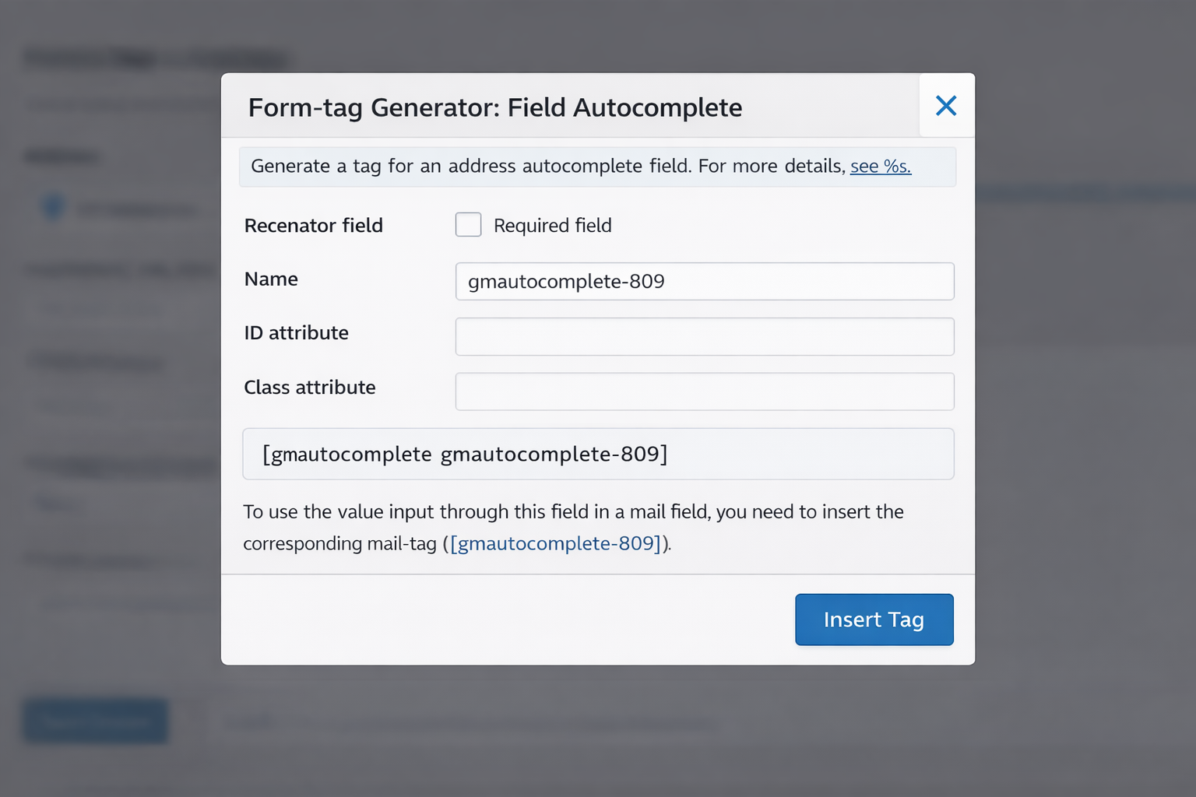Screen dimensions: 1196x797
Task: Click the "Required field" checkbox label text
Action: coord(552,226)
